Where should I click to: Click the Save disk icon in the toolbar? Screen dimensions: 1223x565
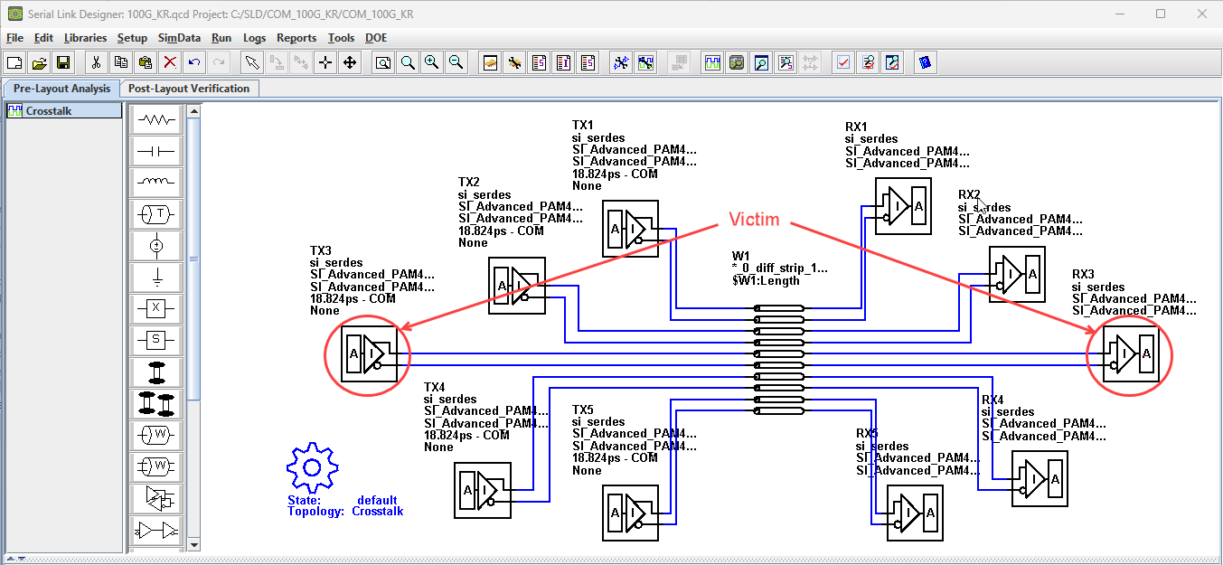(x=63, y=62)
